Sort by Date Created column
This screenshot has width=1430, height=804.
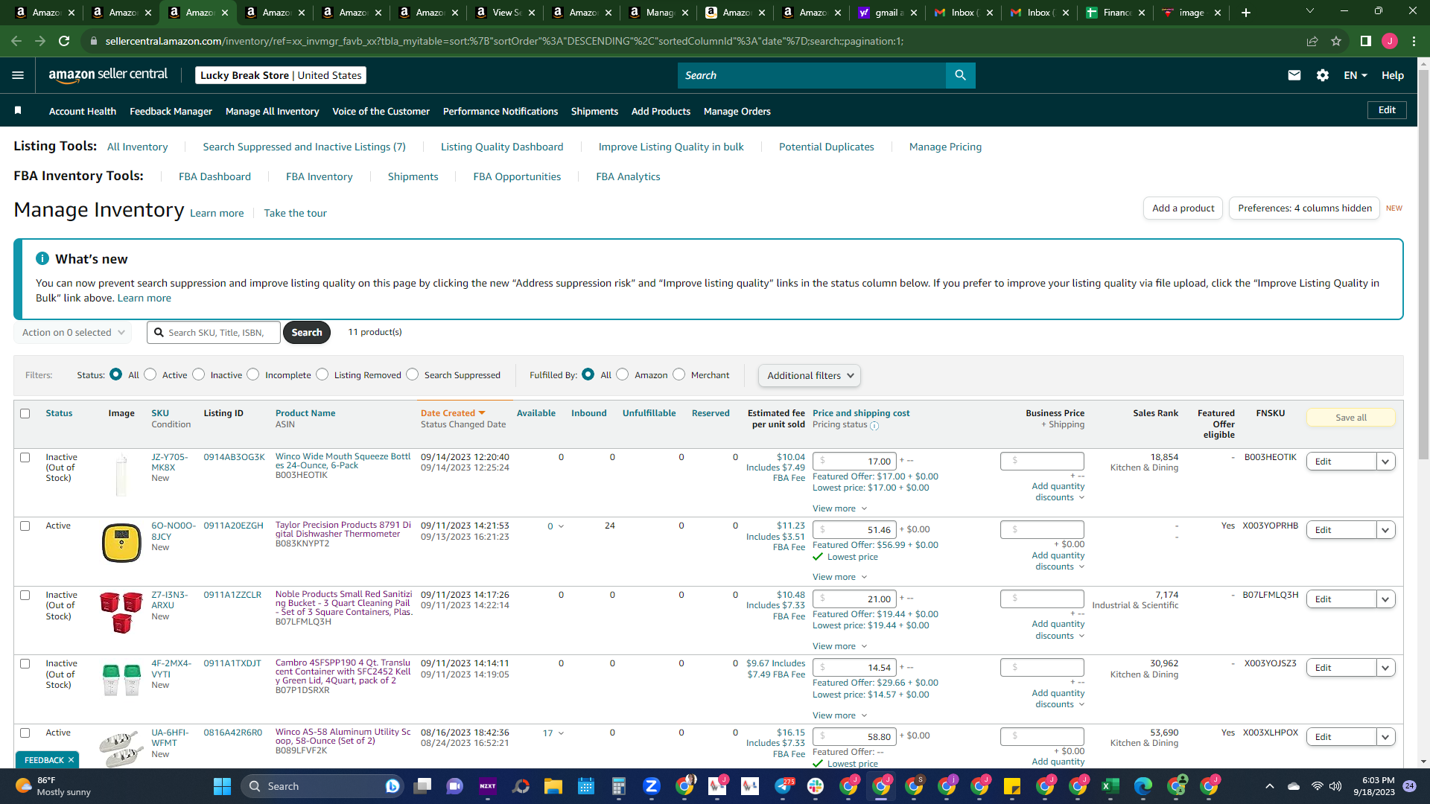coord(453,413)
